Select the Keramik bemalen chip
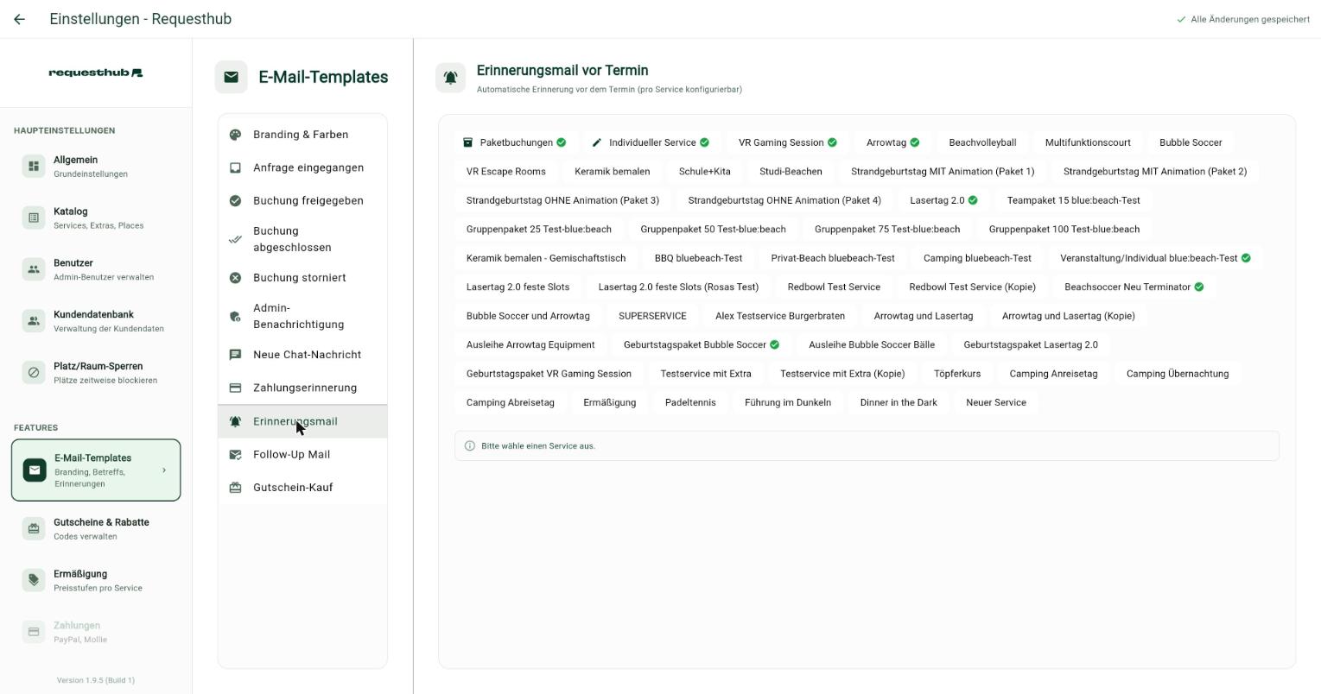Viewport: 1321px width, 694px height. (x=613, y=171)
